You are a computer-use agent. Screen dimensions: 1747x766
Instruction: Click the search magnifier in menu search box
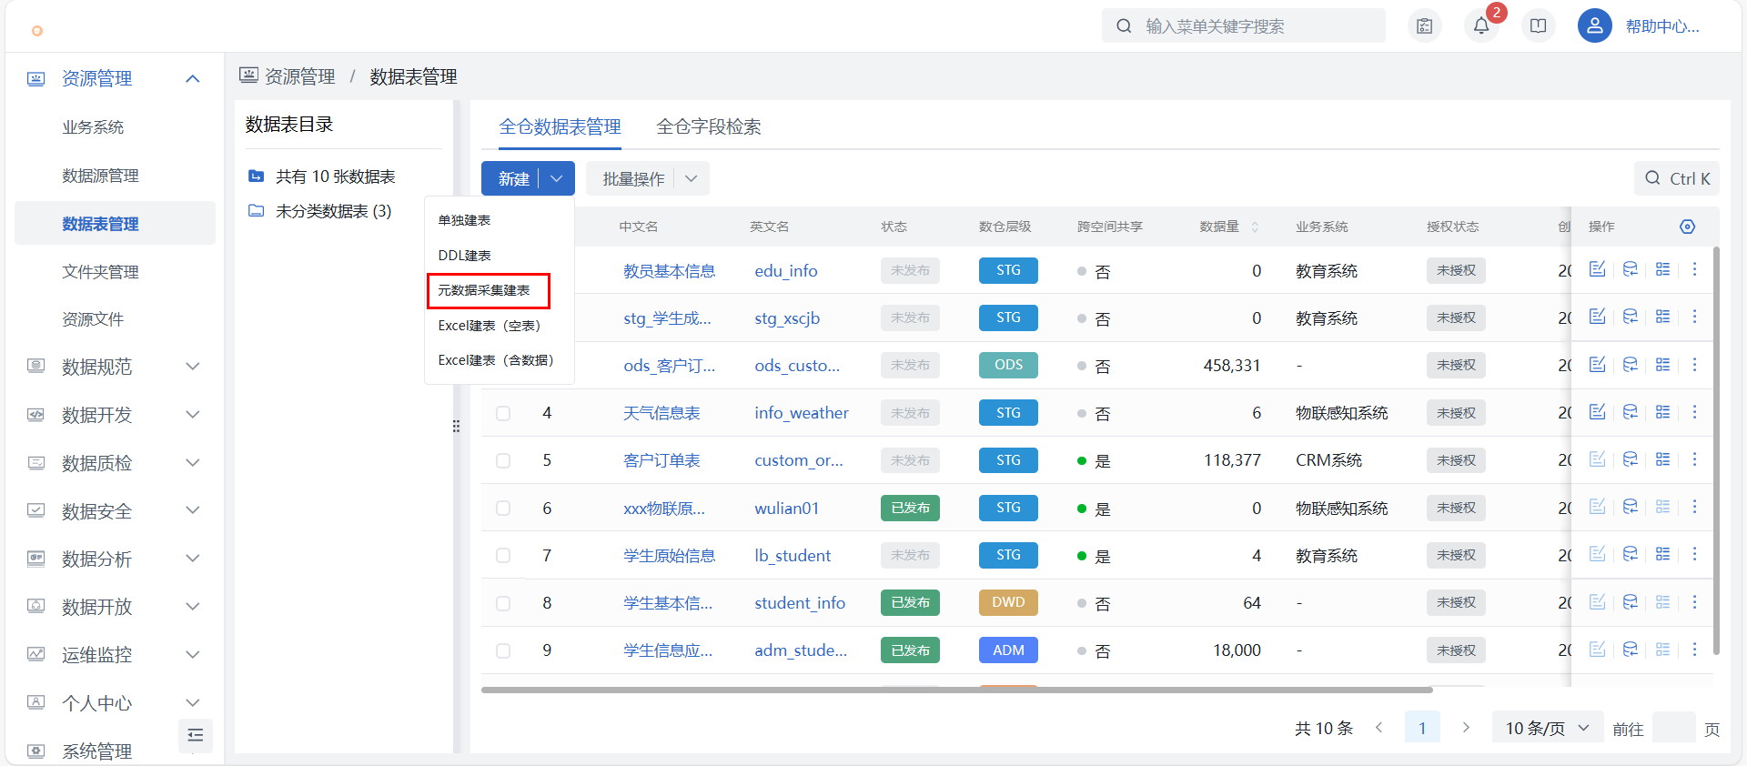click(x=1125, y=26)
